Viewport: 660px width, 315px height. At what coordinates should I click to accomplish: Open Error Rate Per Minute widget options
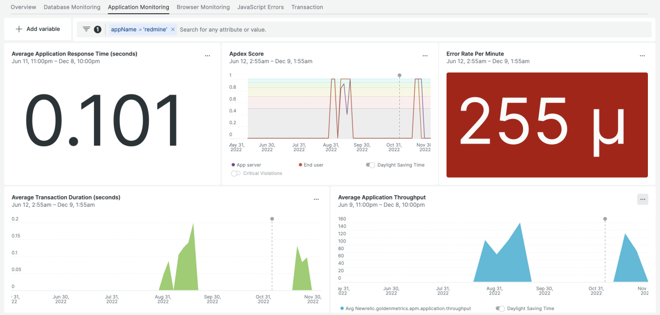pos(642,56)
